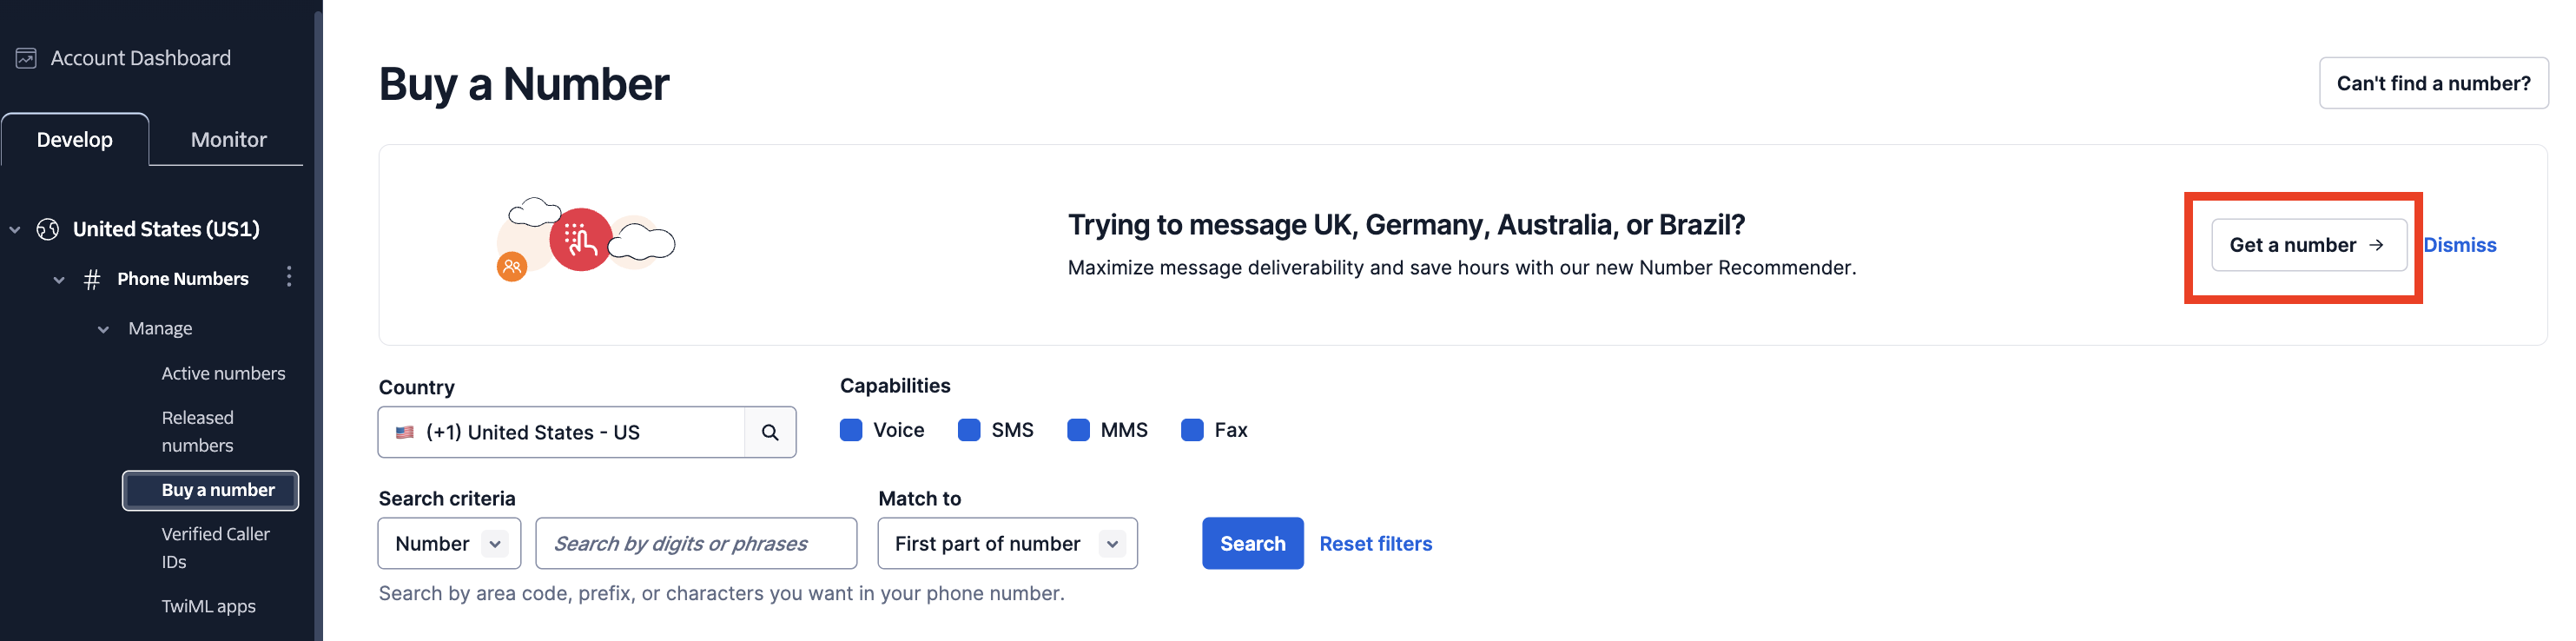Click the hash icon next to Phone Numbers
The width and height of the screenshot is (2576, 641).
(92, 279)
